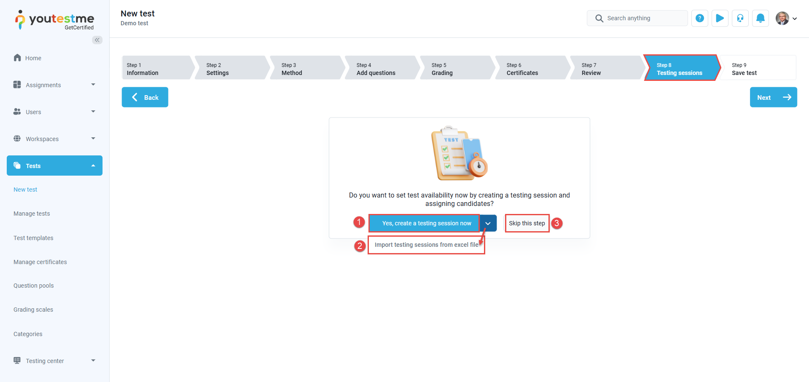Go to Step 3 Method
Screen dimensions: 809x382
(x=308, y=67)
